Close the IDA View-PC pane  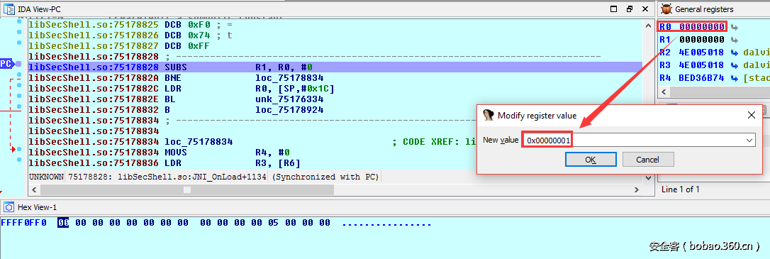click(646, 9)
